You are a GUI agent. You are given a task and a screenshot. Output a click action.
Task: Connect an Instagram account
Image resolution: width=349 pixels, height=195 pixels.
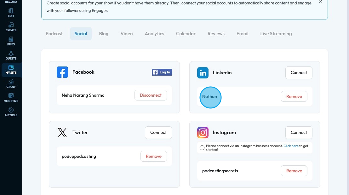299,132
